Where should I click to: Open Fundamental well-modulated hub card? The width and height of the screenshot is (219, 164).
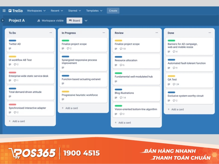(136, 78)
